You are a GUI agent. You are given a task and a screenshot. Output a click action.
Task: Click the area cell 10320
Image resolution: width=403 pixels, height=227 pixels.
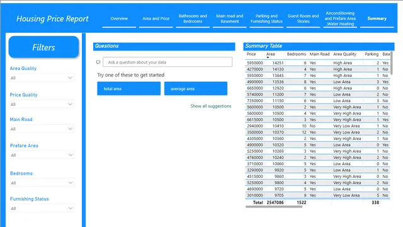pyautogui.click(x=278, y=145)
